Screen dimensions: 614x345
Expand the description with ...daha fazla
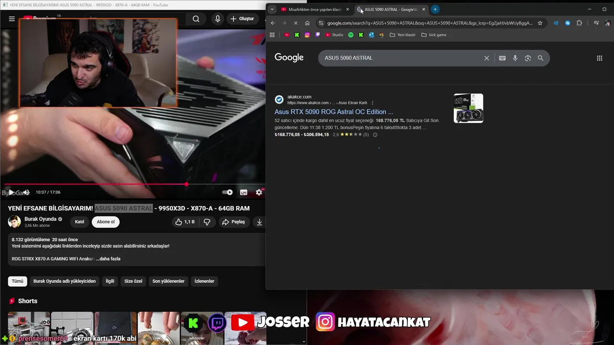(108, 259)
